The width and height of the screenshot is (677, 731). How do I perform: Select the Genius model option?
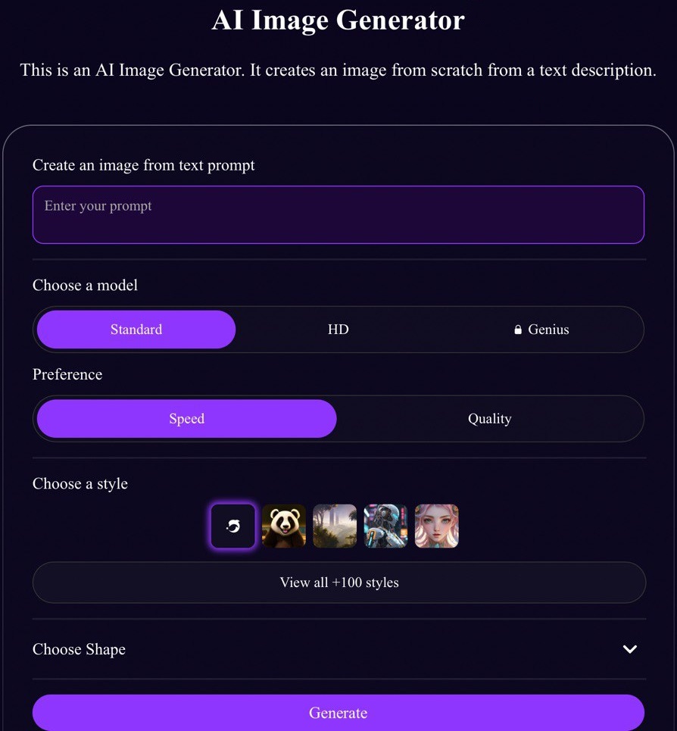point(541,329)
